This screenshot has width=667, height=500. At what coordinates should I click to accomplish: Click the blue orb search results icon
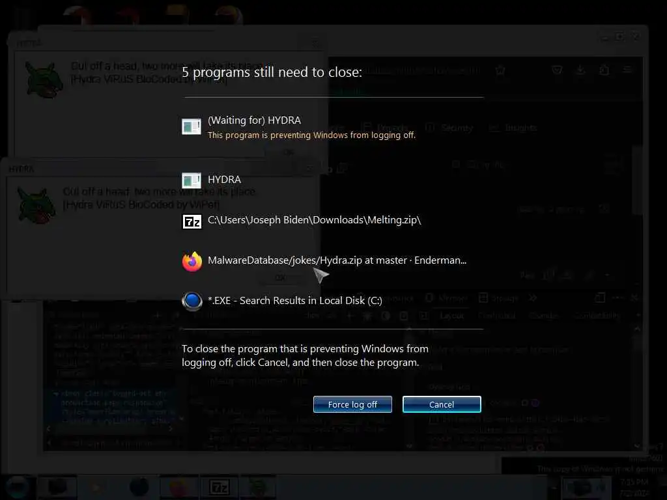(192, 301)
